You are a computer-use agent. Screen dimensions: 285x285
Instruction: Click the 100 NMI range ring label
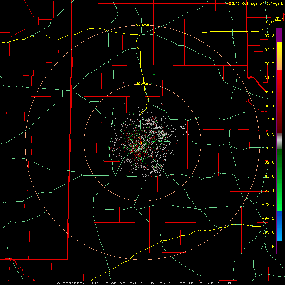click(x=142, y=25)
